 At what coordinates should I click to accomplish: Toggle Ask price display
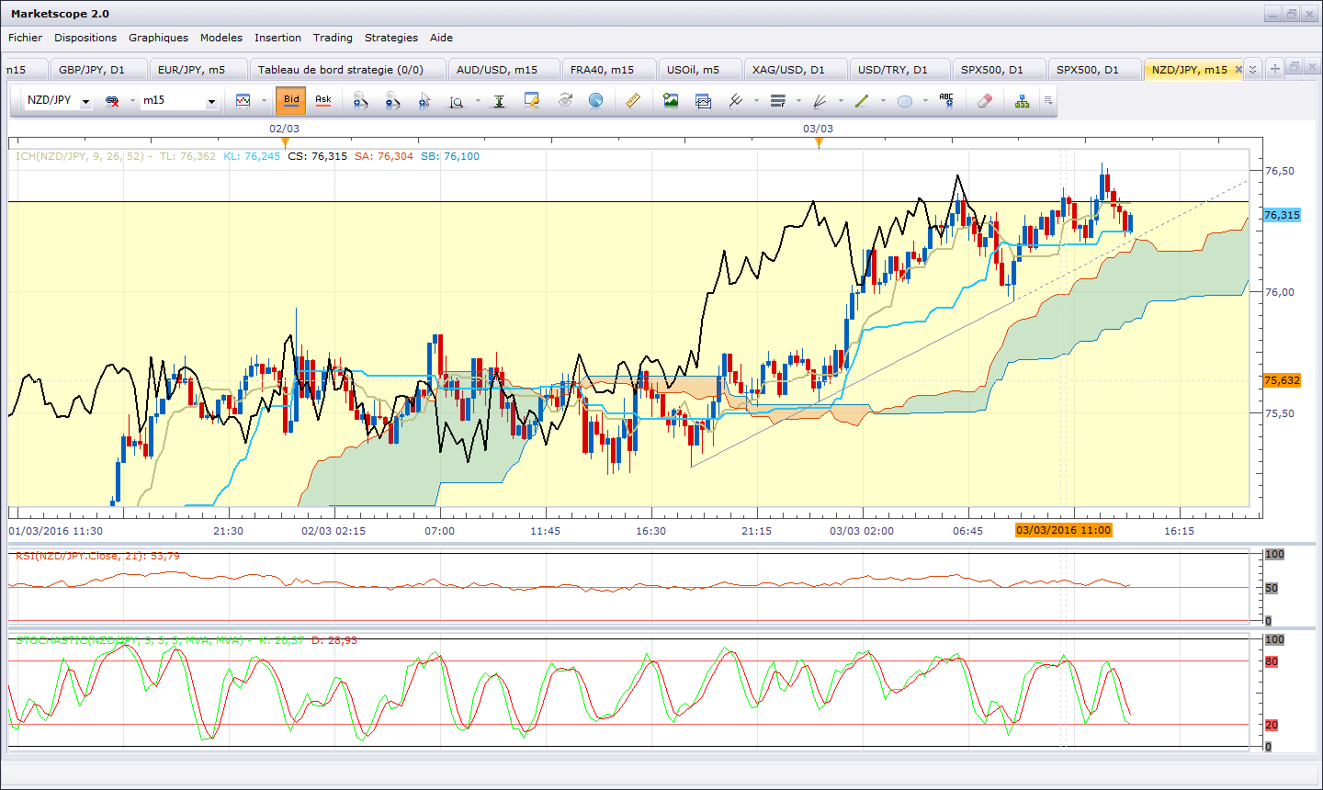pyautogui.click(x=323, y=100)
